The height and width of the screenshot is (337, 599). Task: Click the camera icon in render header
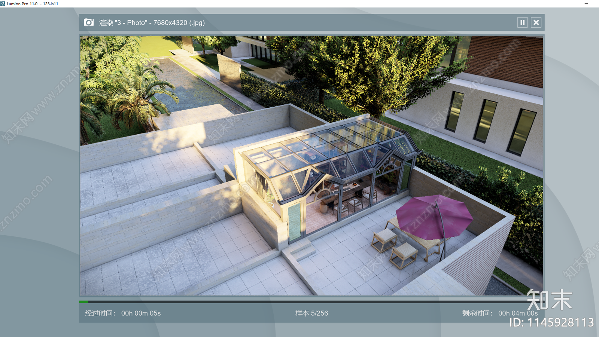[x=89, y=22]
